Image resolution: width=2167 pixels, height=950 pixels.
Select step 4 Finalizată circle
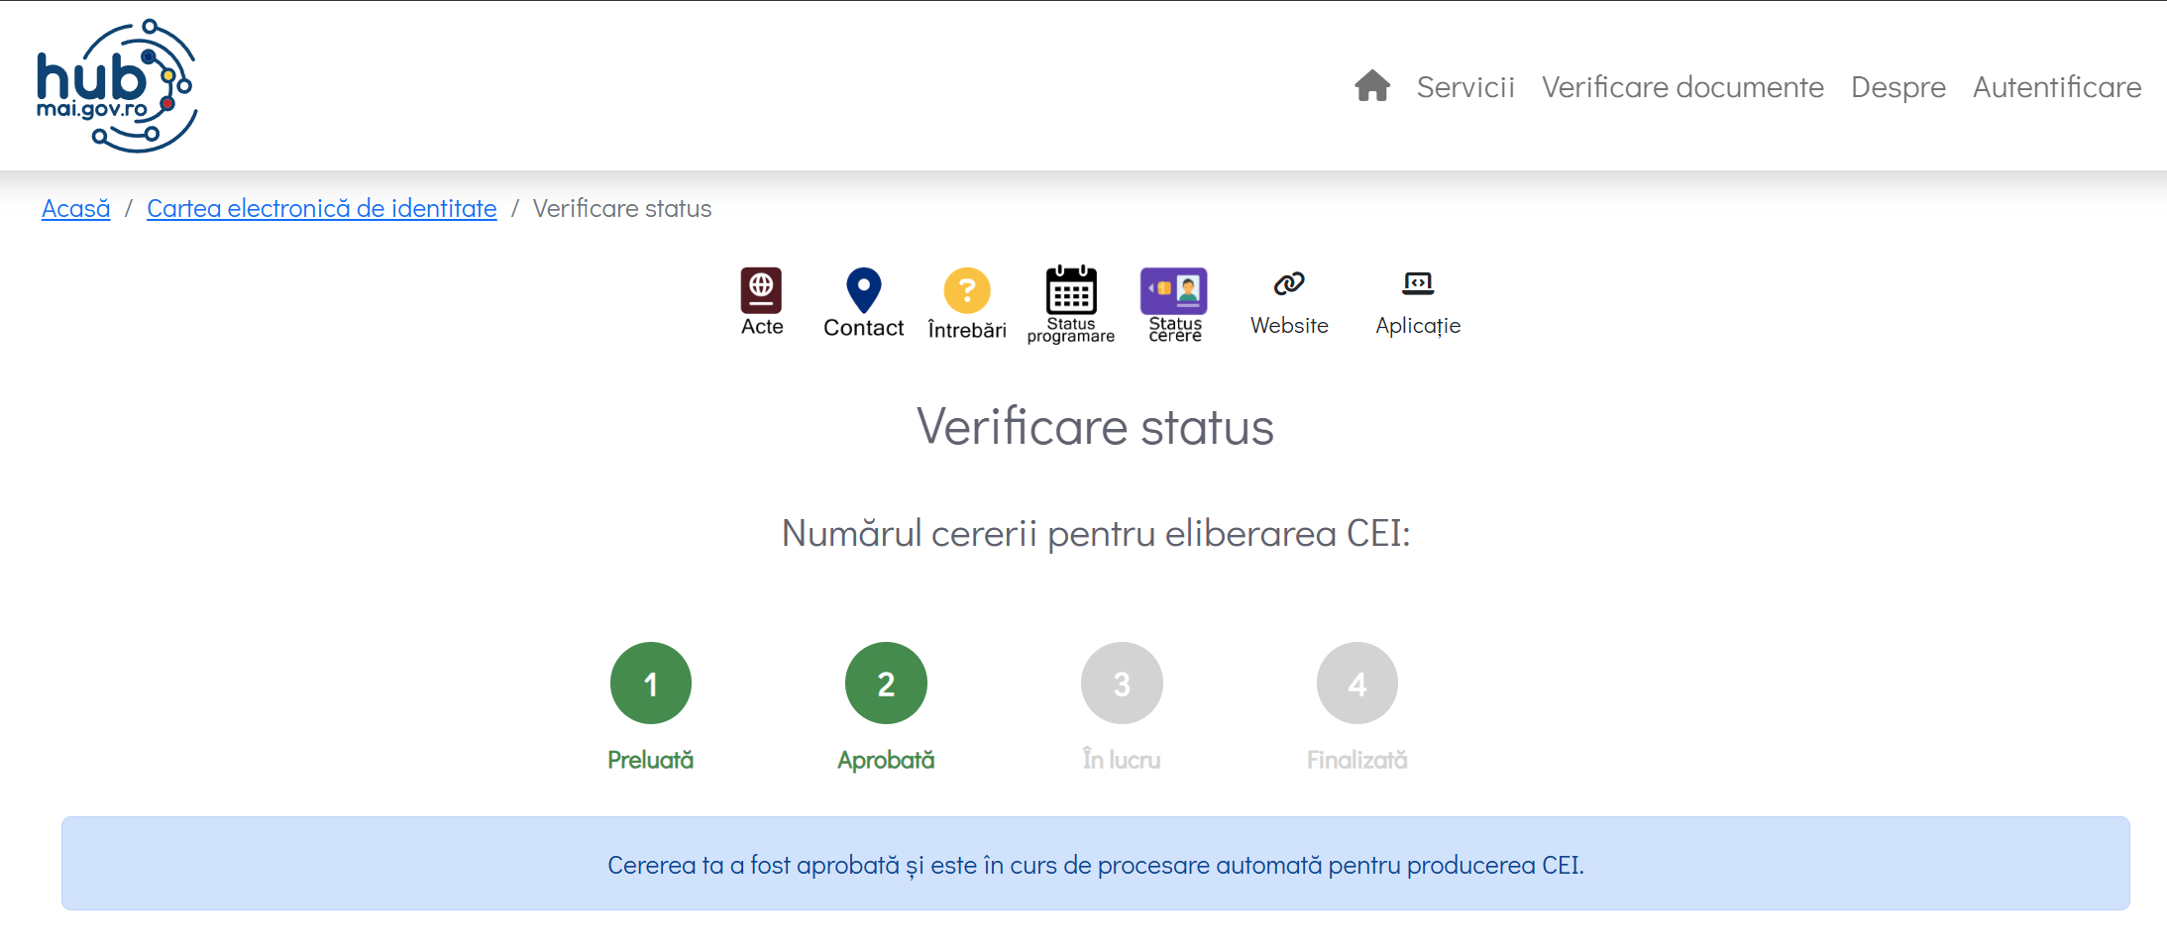pyautogui.click(x=1357, y=684)
